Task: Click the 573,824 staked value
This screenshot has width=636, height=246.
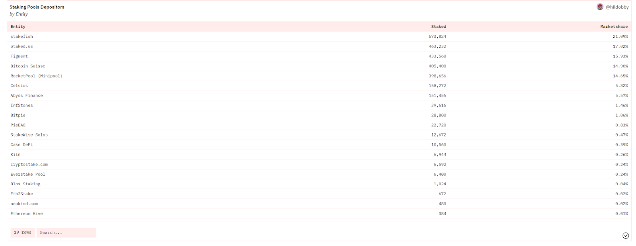Action: (437, 37)
